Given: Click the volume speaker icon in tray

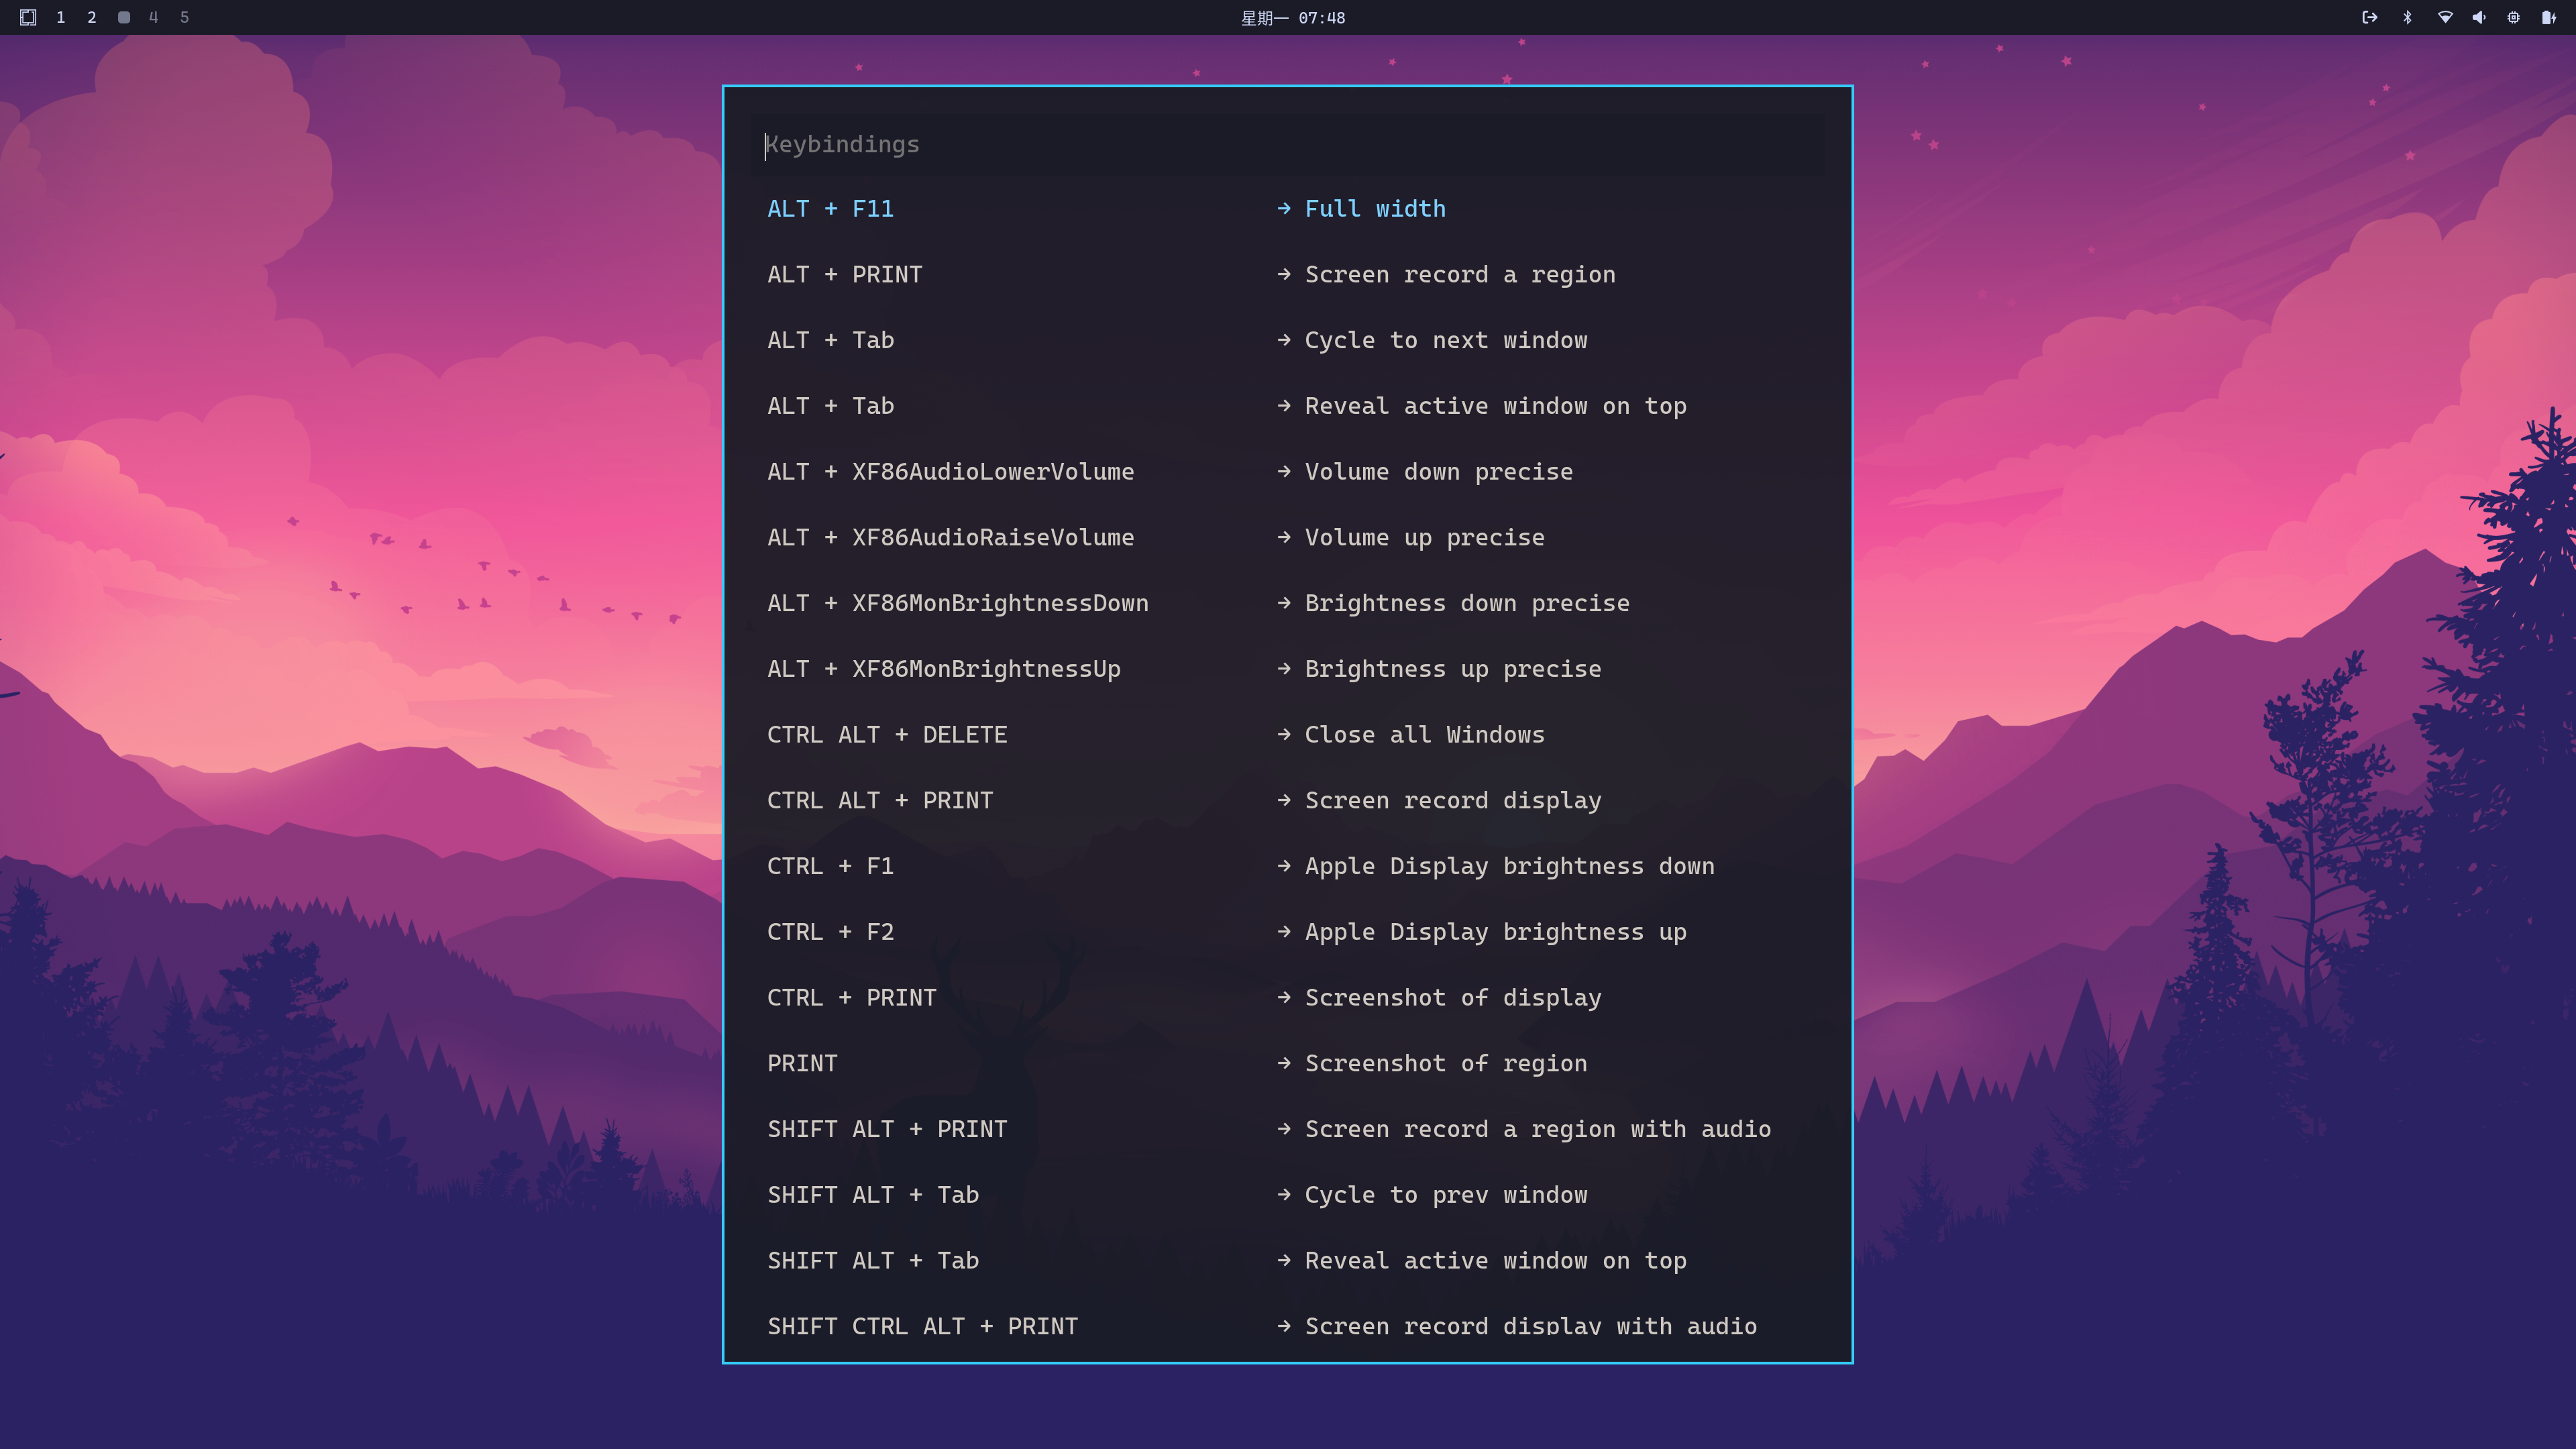Looking at the screenshot, I should point(2479,17).
